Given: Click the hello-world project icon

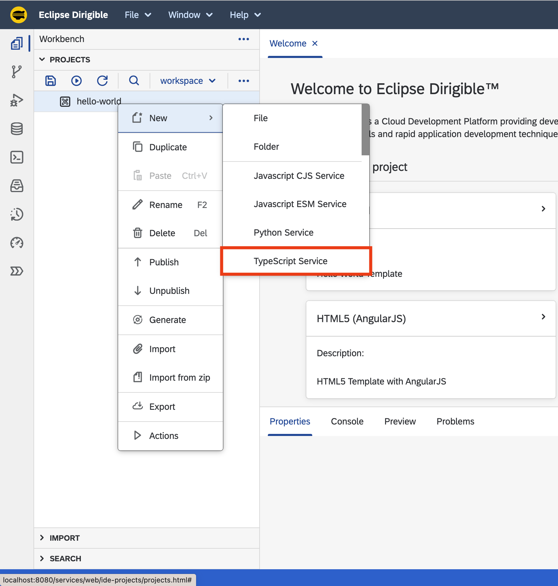Looking at the screenshot, I should [x=65, y=101].
